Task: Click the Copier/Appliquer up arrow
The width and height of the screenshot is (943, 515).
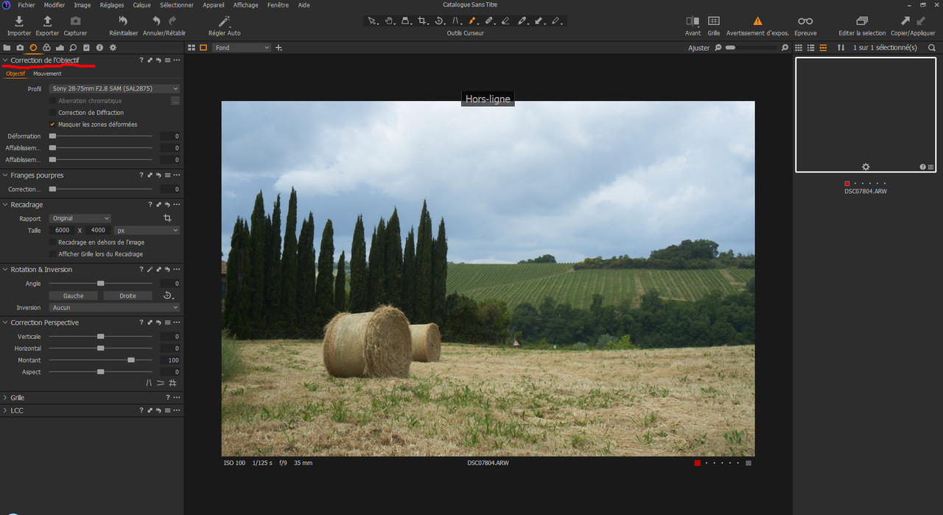Action: click(905, 21)
